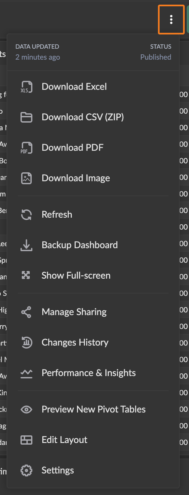Click the '2 minutes ago' update text
189x495 pixels.
(38, 57)
